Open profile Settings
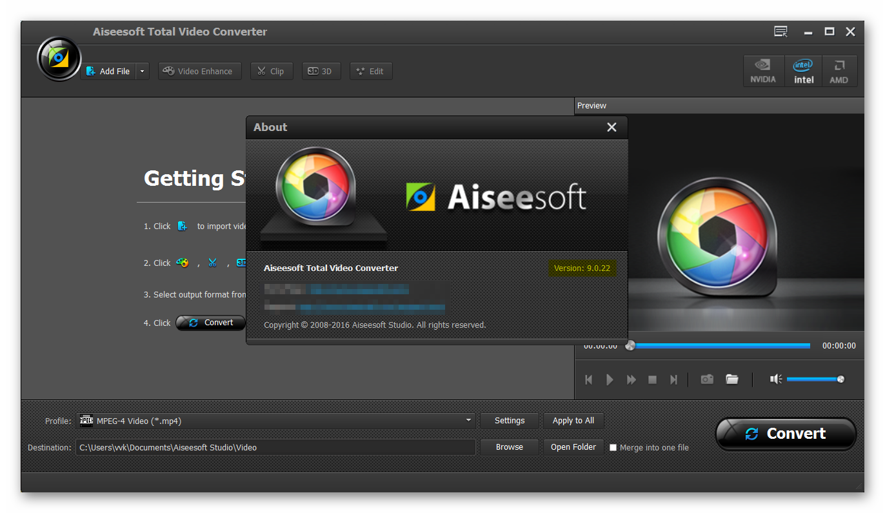 click(510, 421)
